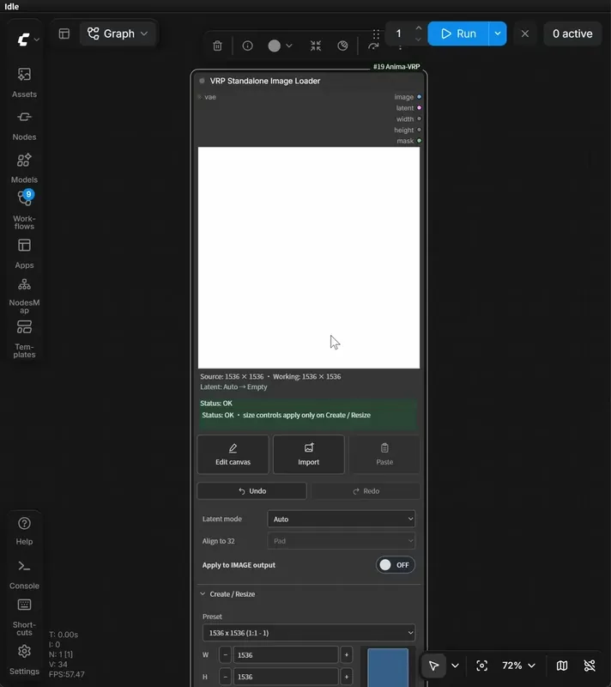Click the vae input connector
Image resolution: width=611 pixels, height=687 pixels.
[200, 97]
